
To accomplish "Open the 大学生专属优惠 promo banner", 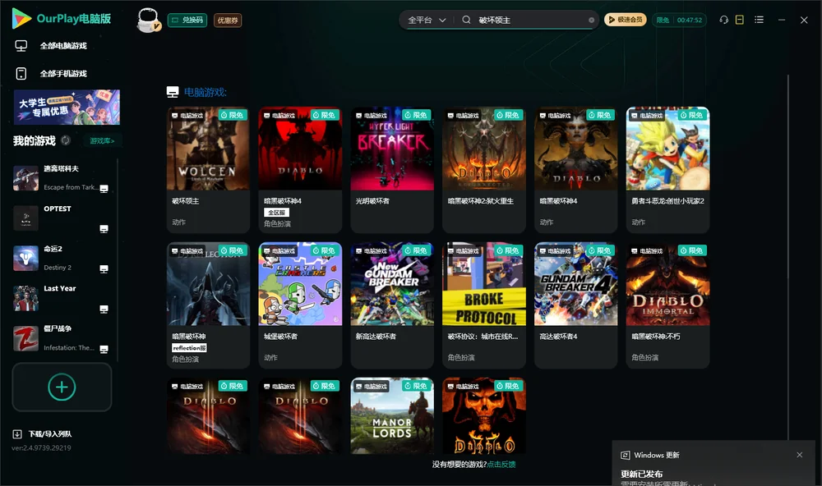I will coord(67,108).
